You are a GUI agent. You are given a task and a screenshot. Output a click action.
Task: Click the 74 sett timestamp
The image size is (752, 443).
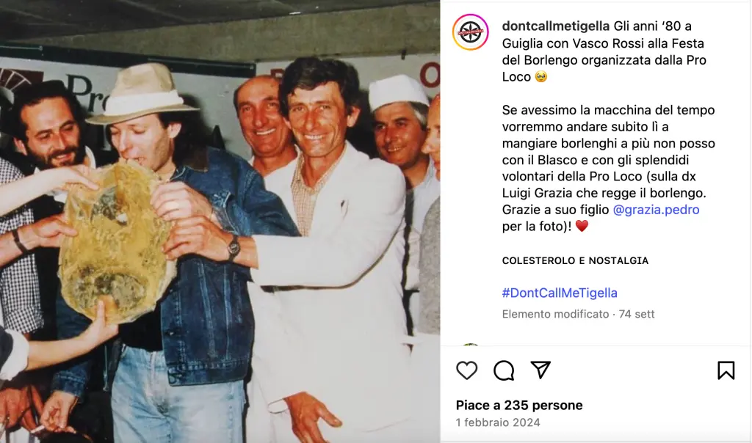[637, 314]
